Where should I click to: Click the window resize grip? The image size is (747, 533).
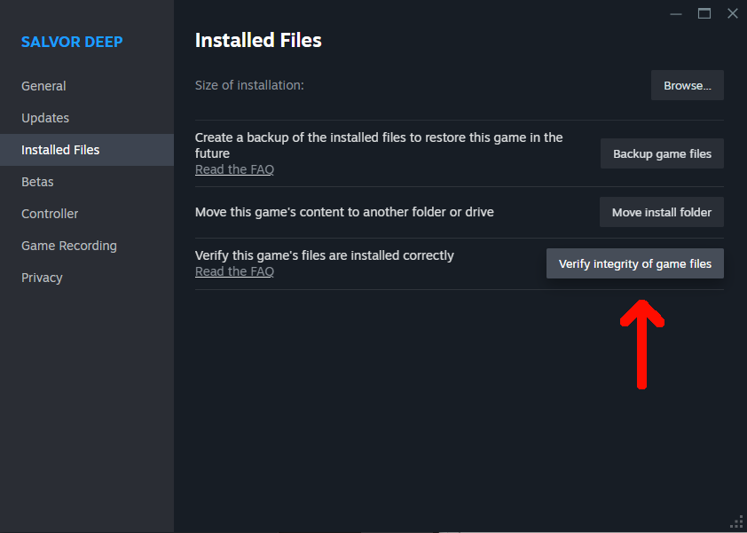(x=737, y=523)
